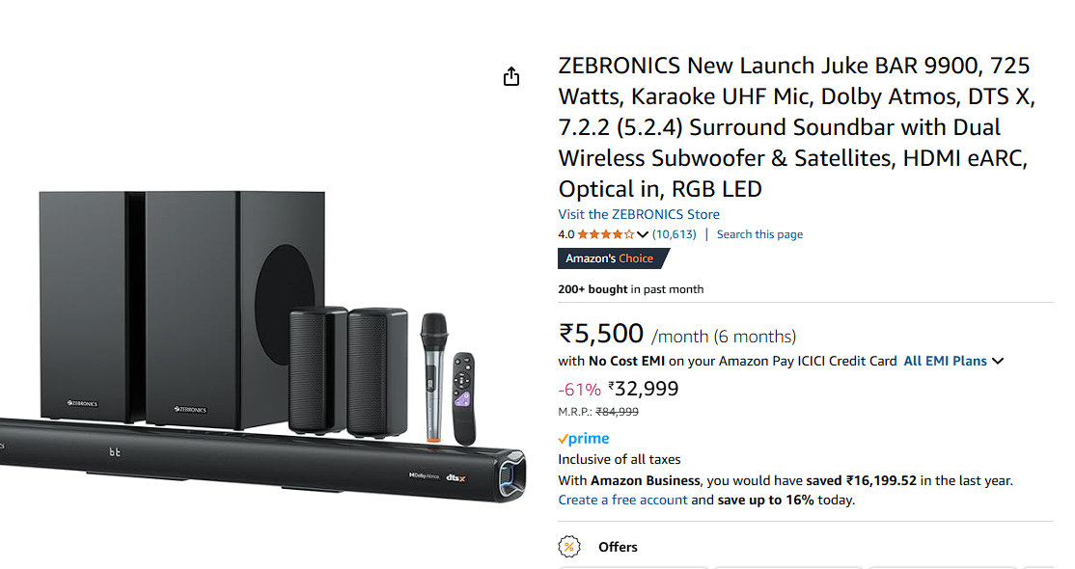
Task: Click the remote control in product photo
Action: tap(464, 397)
